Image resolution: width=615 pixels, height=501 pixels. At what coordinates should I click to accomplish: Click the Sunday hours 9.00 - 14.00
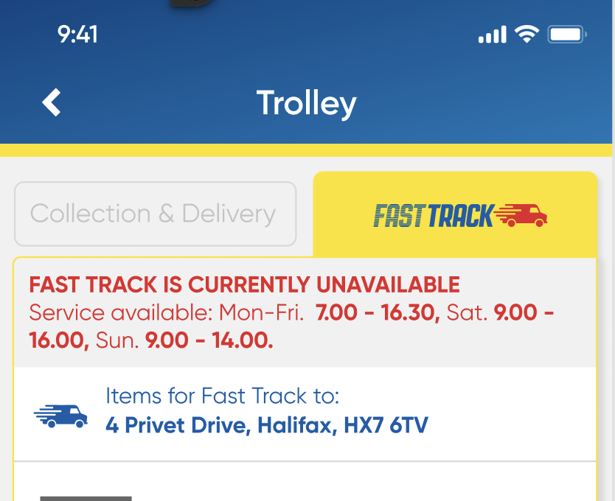209,340
